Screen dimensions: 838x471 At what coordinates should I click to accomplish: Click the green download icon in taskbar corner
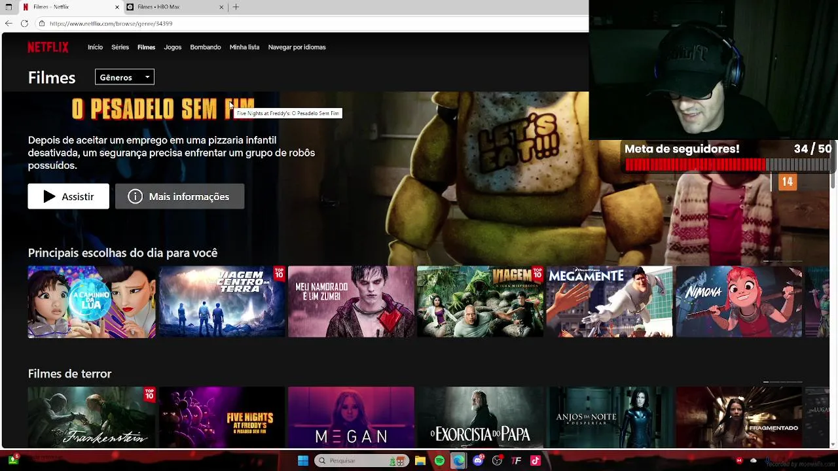tap(12, 460)
